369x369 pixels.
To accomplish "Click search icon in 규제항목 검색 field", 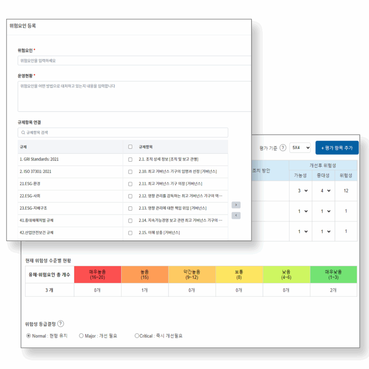I will (x=23, y=133).
